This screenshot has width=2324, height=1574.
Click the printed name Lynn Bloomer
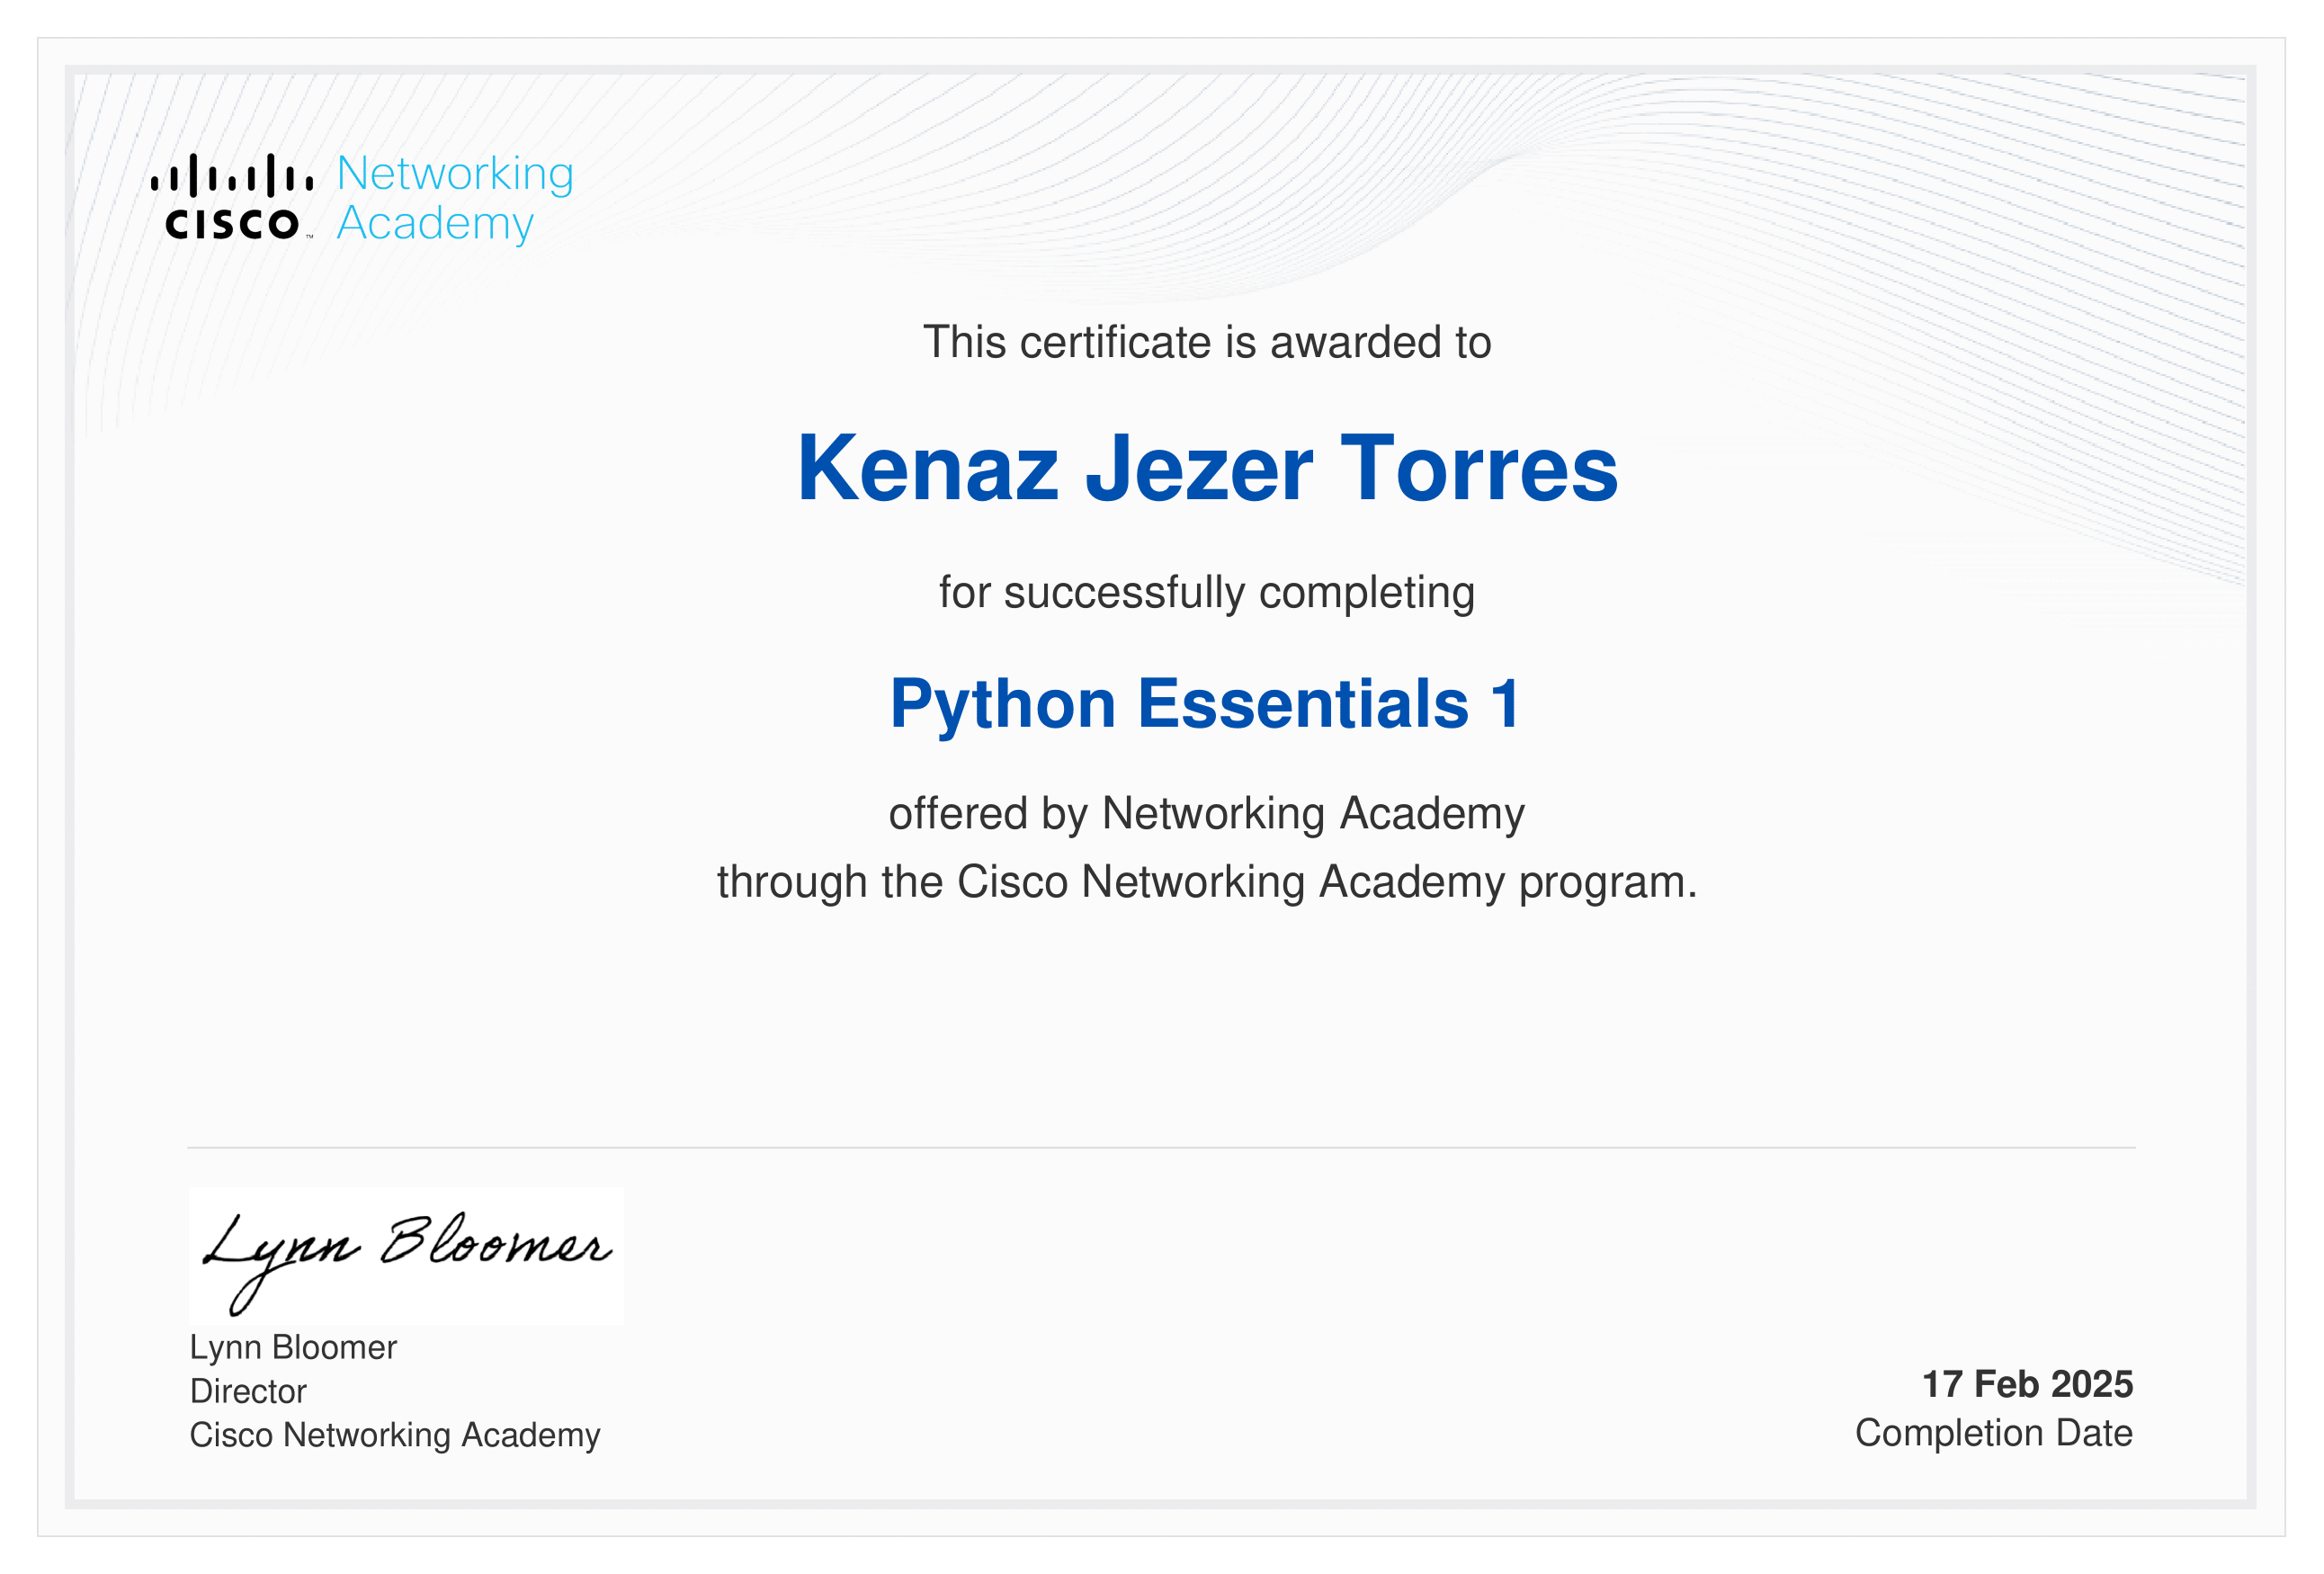tap(293, 1347)
